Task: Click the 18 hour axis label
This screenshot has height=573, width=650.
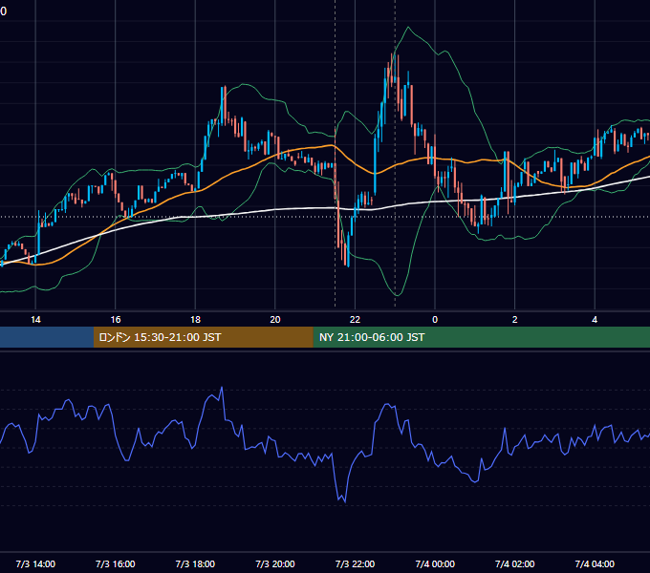Action: (x=195, y=320)
